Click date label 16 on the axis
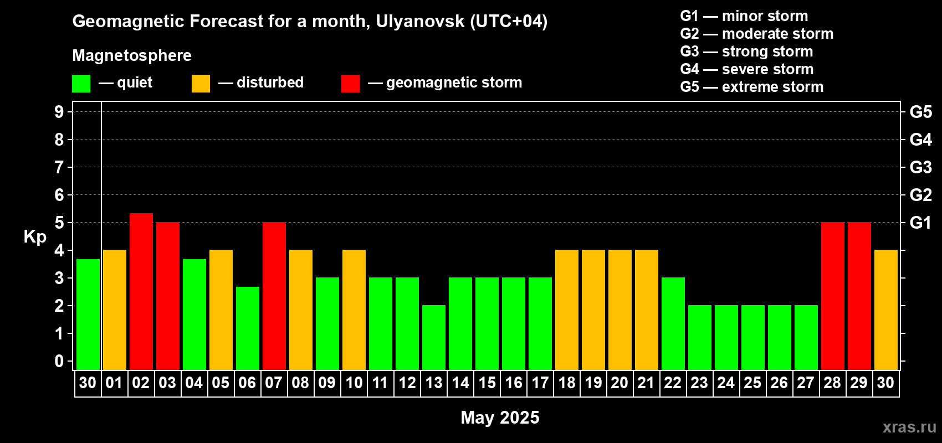This screenshot has width=942, height=443. 513,383
